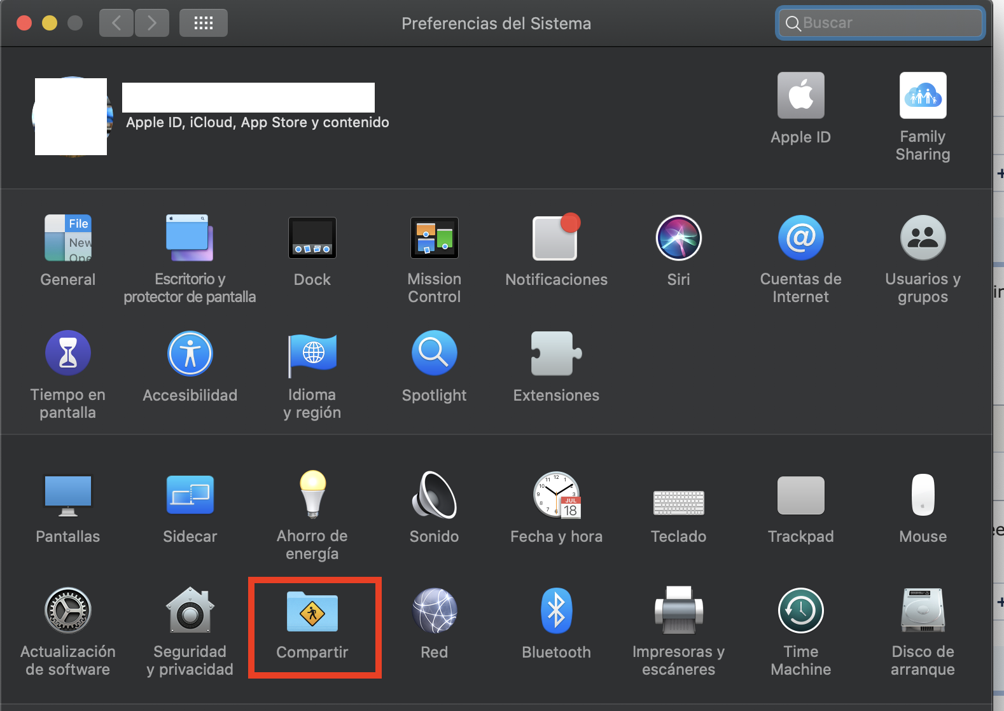Screen dimensions: 1004x711
Task: Open Usuarios y grupos pane
Action: pyautogui.click(x=923, y=238)
